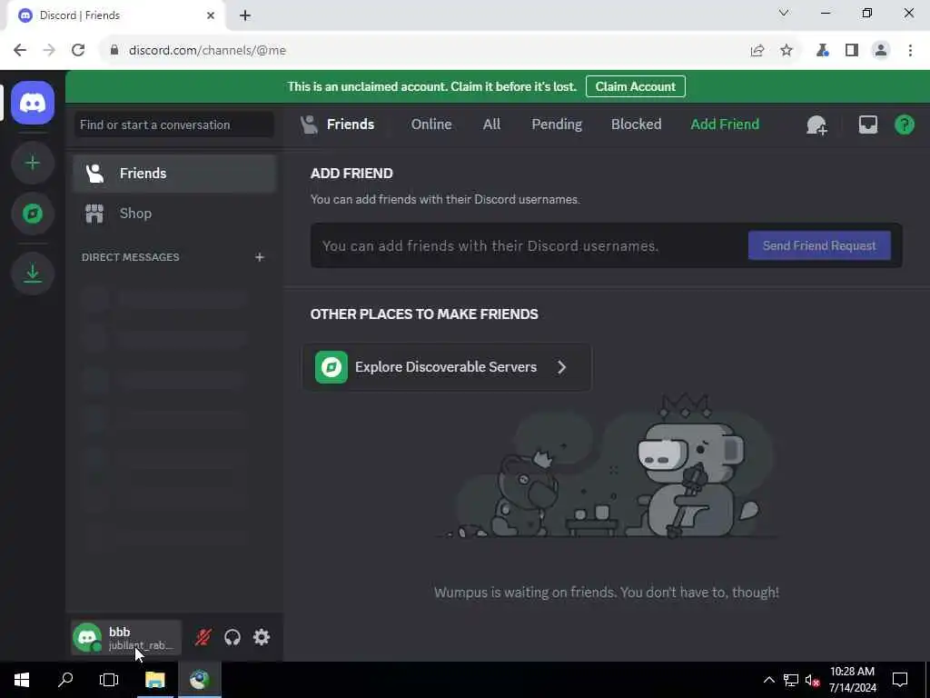930x698 pixels.
Task: Open File Explorer from the taskbar
Action: point(154,680)
